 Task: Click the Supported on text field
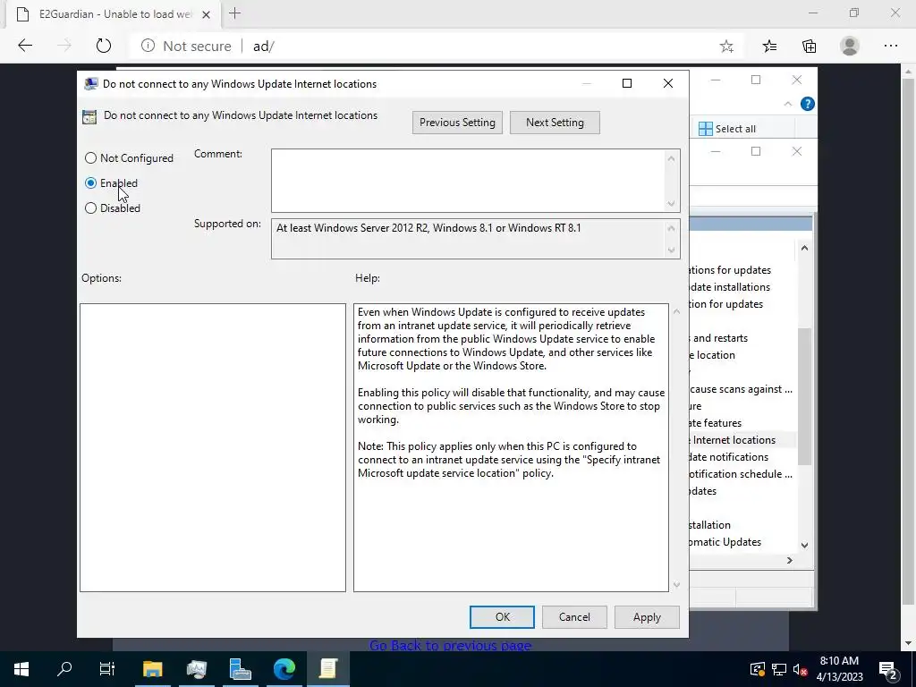pos(468,238)
